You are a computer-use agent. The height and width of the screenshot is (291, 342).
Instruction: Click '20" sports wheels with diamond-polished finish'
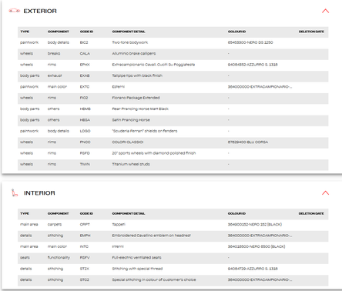(x=154, y=153)
